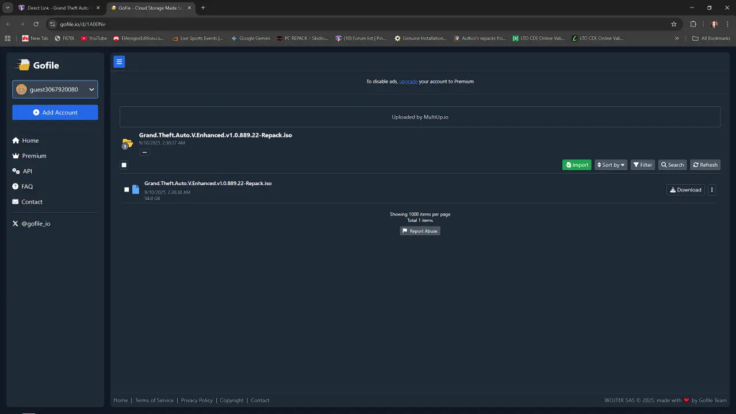This screenshot has height=414, width=736.
Task: Open the folder's ellipsis options button
Action: pos(144,152)
